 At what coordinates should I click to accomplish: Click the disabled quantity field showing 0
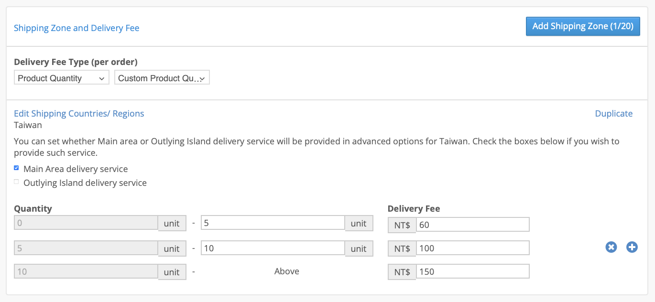[x=86, y=223]
